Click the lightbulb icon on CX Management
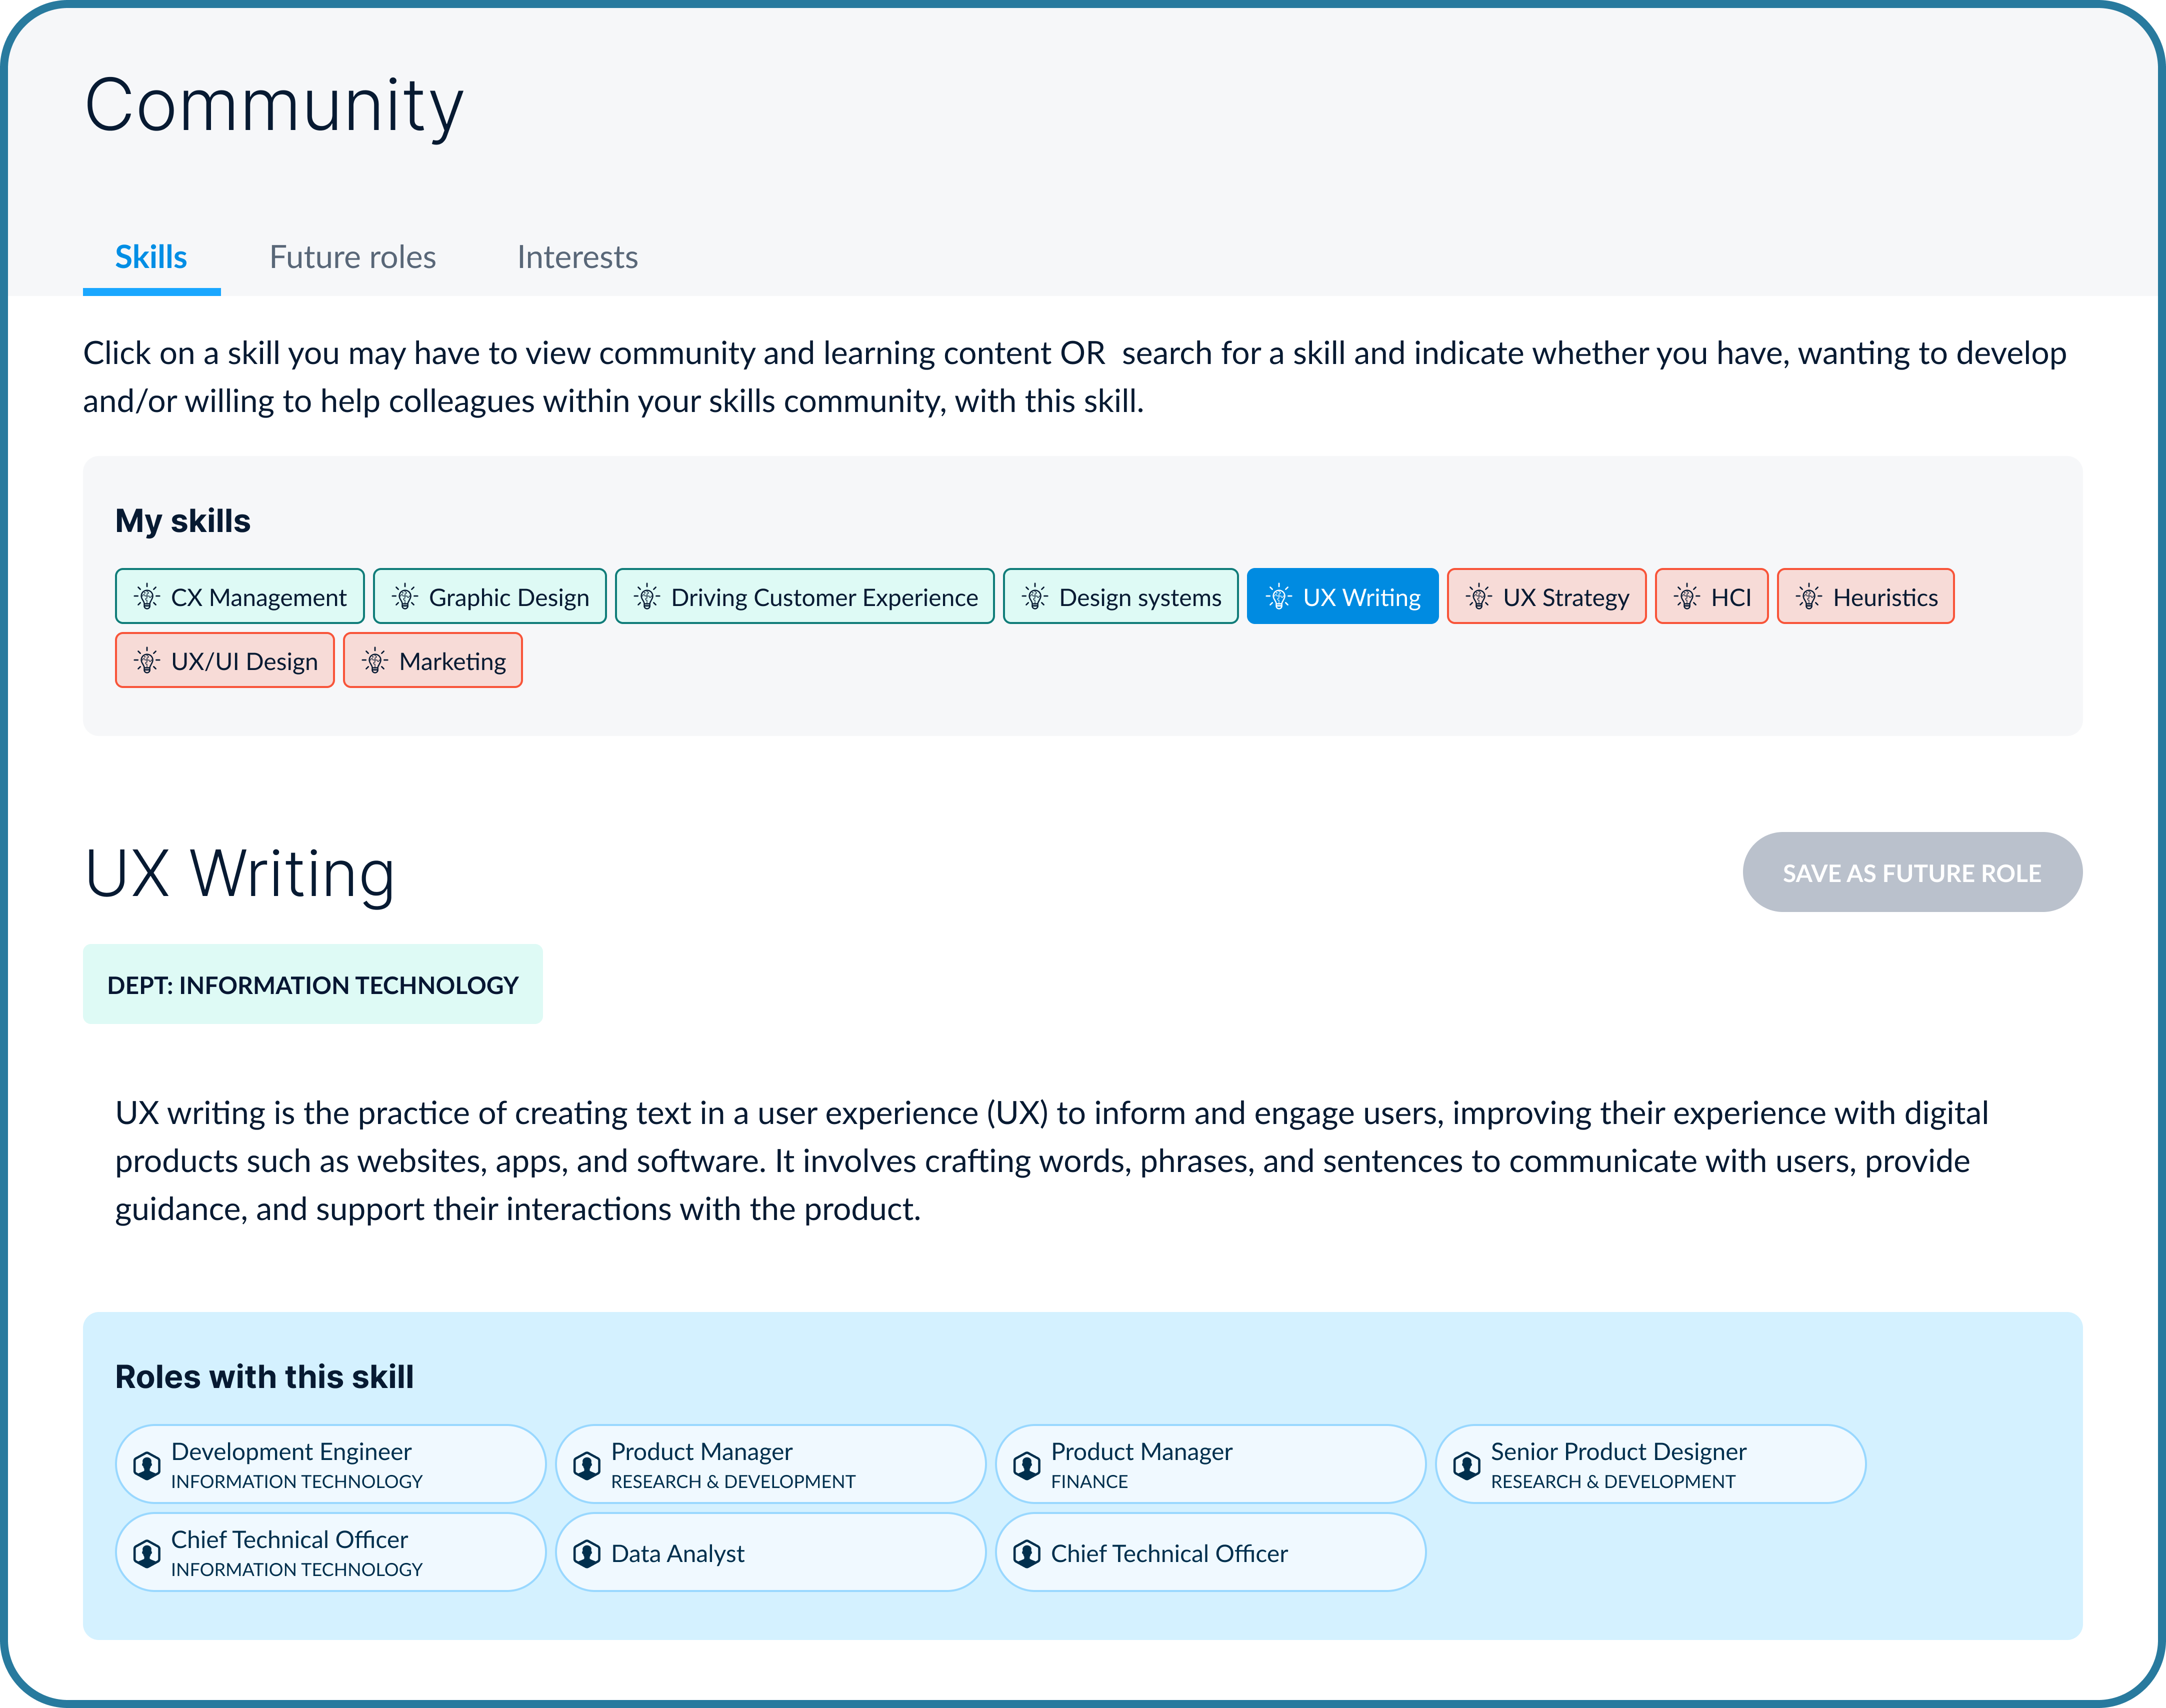The width and height of the screenshot is (2166, 1708). [x=147, y=597]
